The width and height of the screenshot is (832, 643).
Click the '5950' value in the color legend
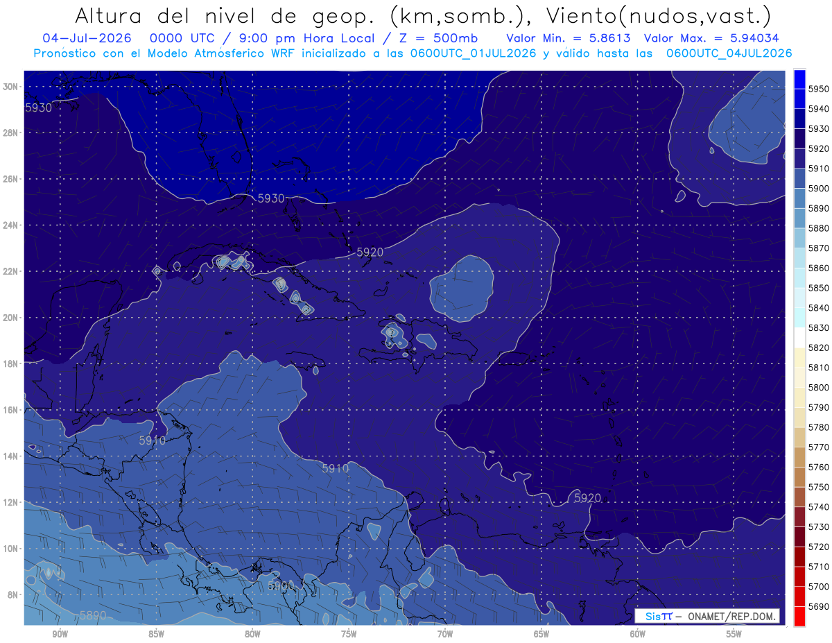coord(819,89)
